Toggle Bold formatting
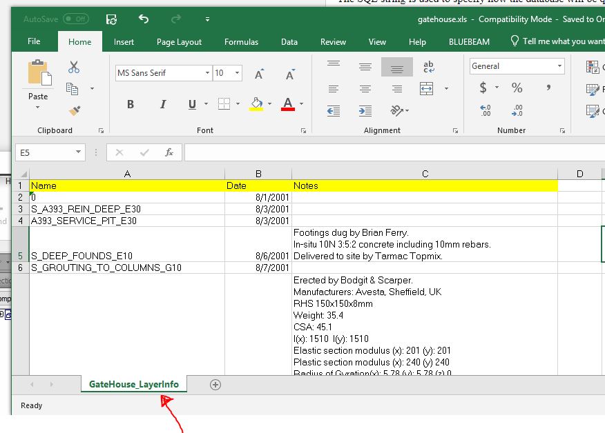This screenshot has width=605, height=433. (x=131, y=104)
